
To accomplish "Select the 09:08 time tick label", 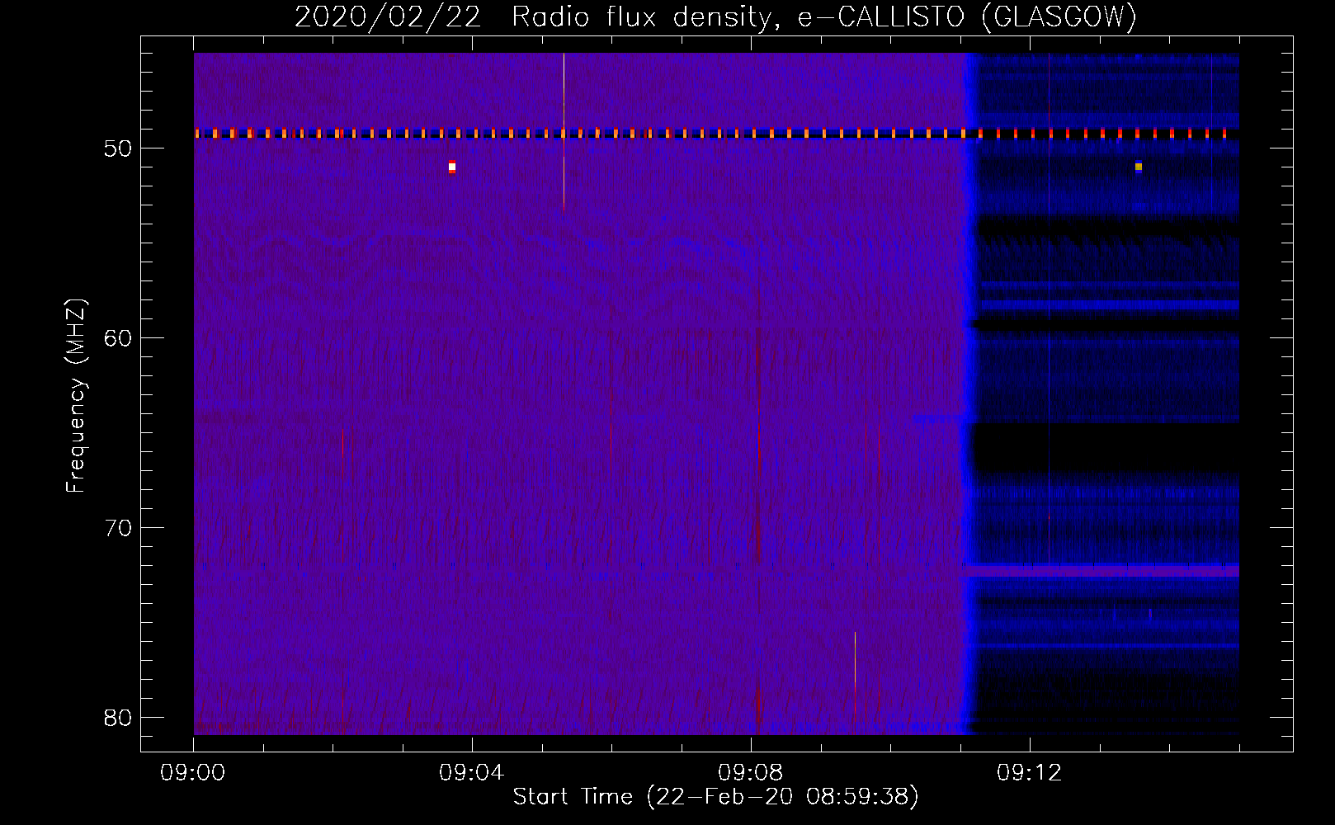I will [x=751, y=774].
